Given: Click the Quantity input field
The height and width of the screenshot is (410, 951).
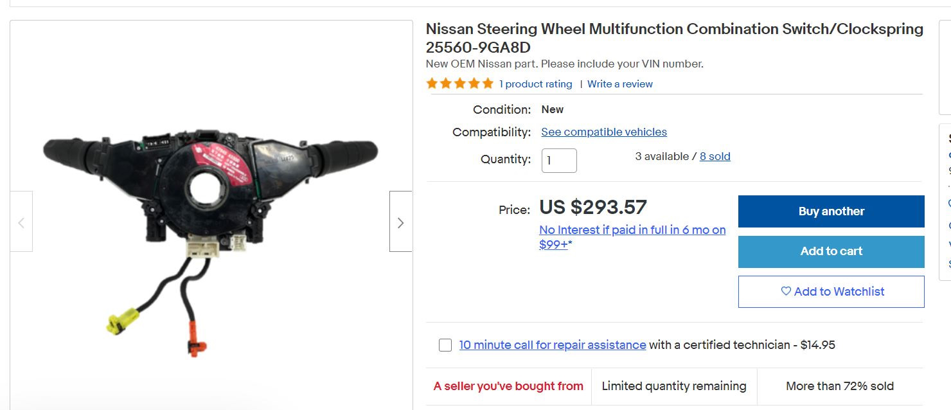Looking at the screenshot, I should click(x=559, y=160).
